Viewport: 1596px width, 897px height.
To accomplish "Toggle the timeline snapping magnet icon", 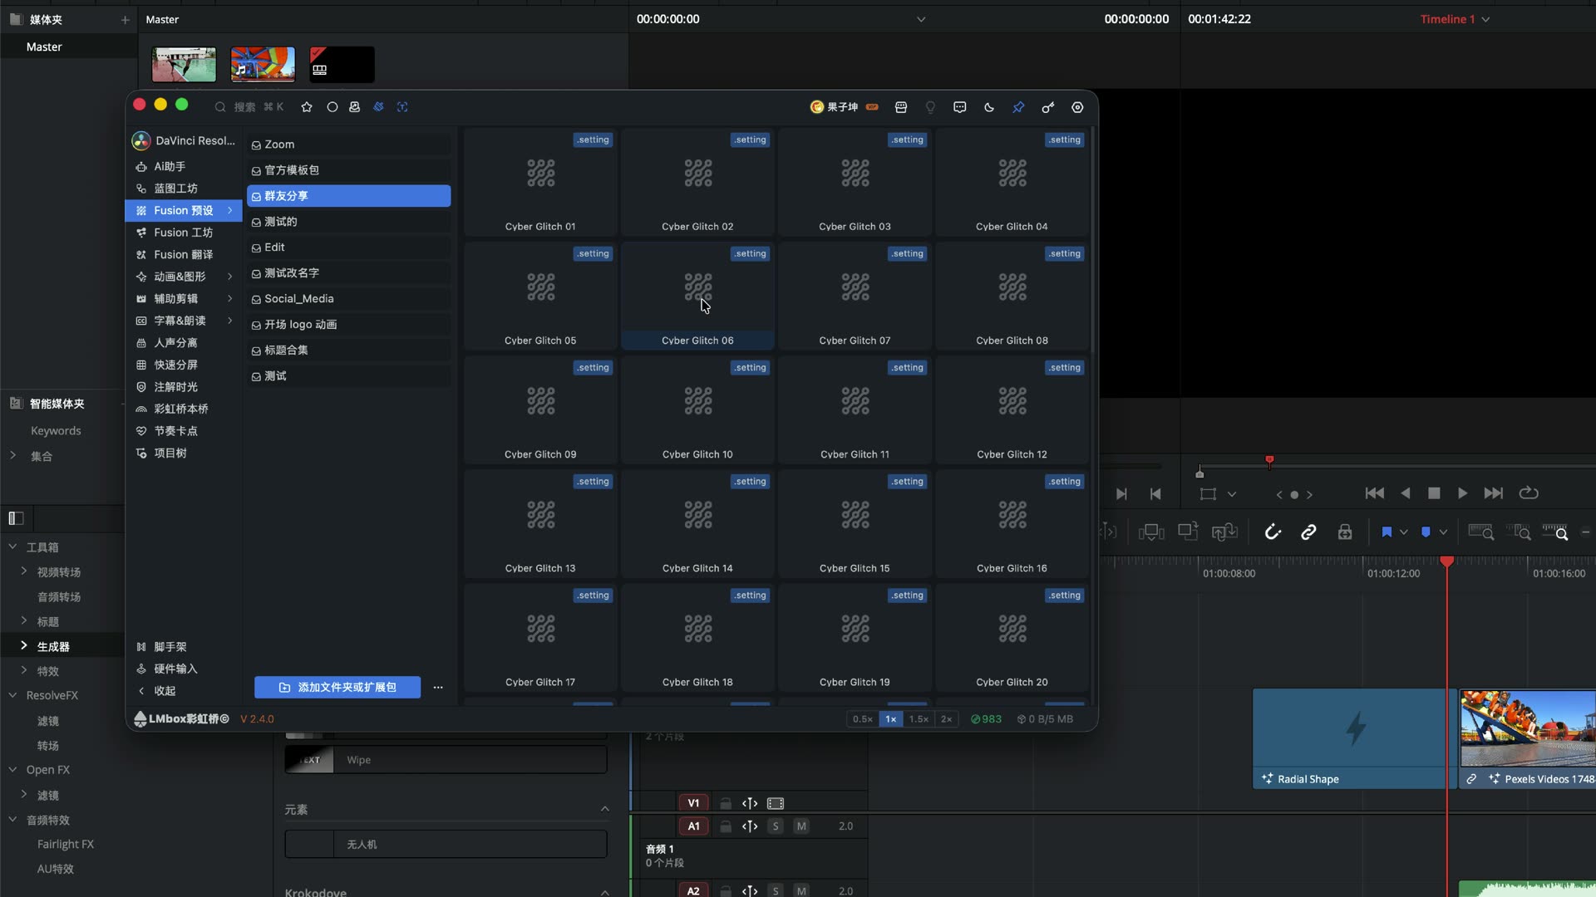I will tap(1273, 532).
